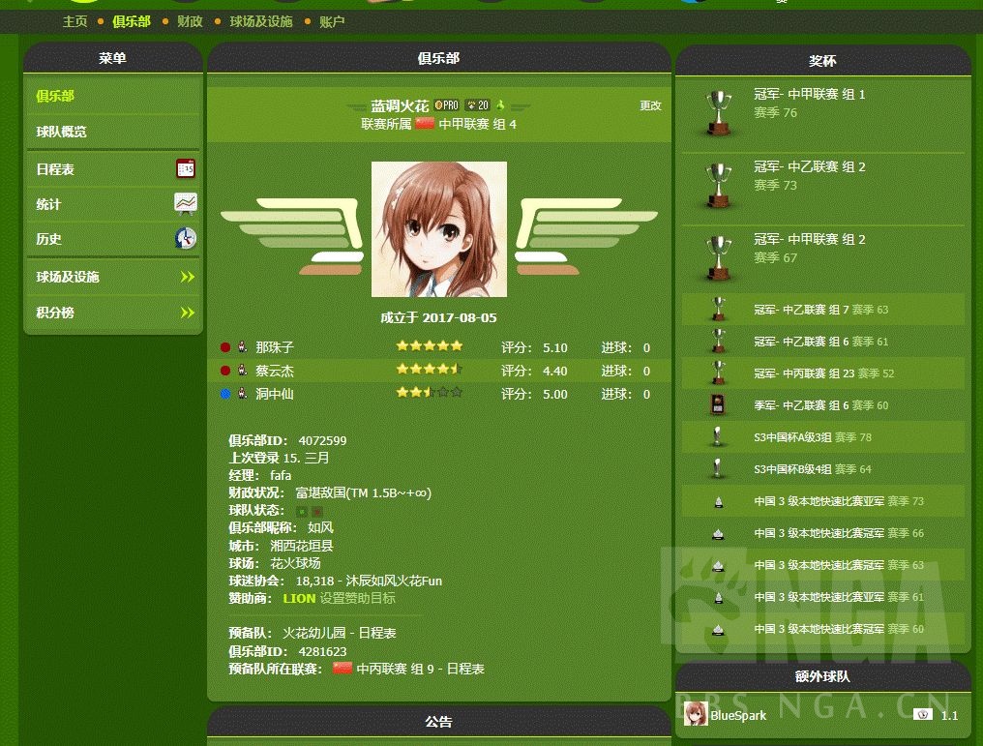Click the PRO badge next to club name
The image size is (983, 746).
click(446, 105)
